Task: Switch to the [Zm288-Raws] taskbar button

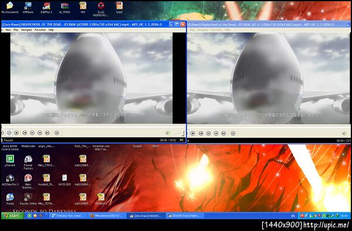Action: point(185,216)
